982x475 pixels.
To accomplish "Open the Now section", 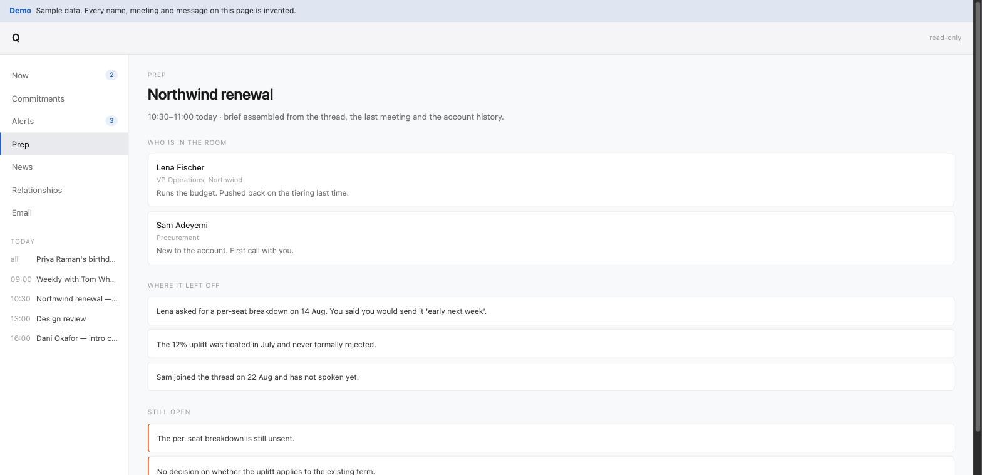I will tap(64, 75).
